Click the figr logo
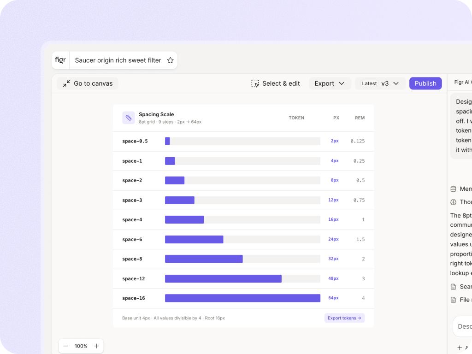The image size is (472, 354). pos(60,60)
